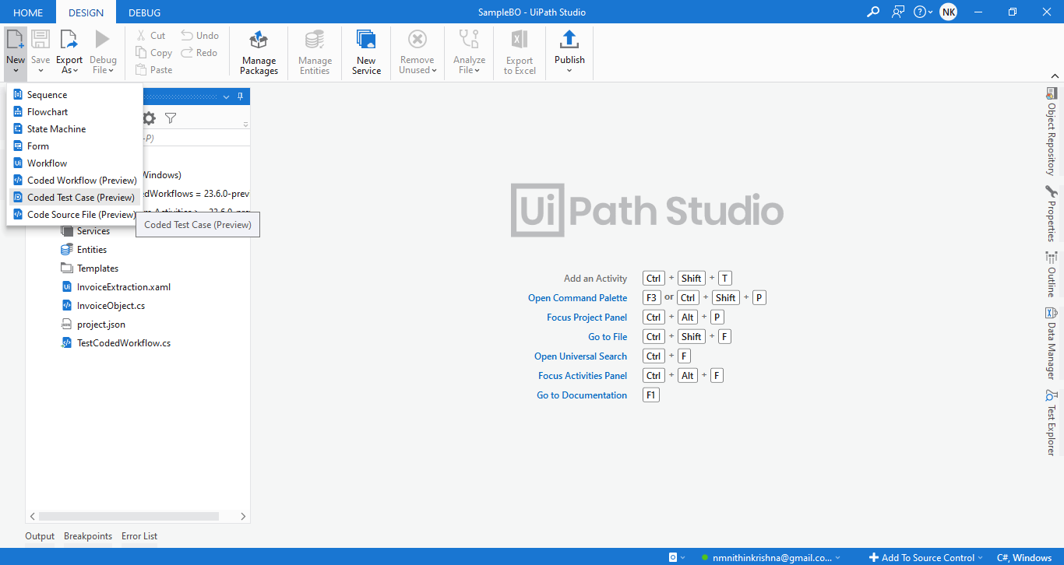This screenshot has width=1064, height=565.
Task: Open InvoiceObject.cs file
Action: click(x=111, y=306)
